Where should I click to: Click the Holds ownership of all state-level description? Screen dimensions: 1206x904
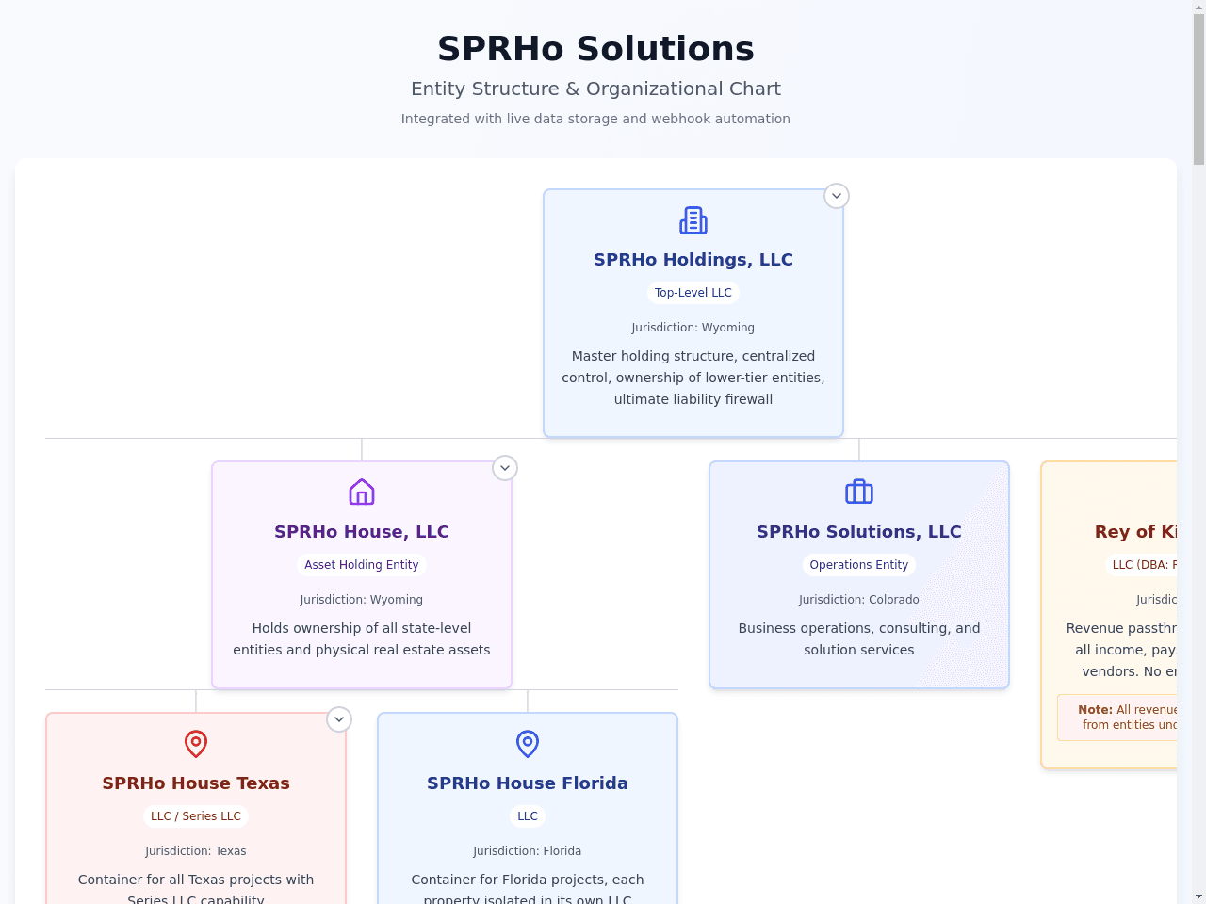(362, 639)
